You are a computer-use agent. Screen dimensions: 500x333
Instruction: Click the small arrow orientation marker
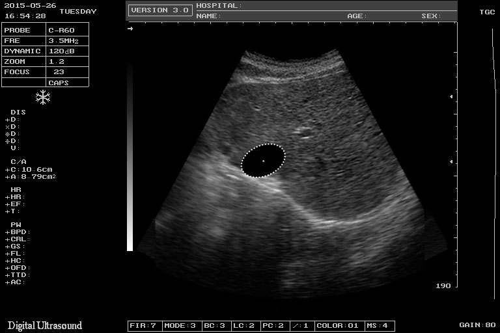(130, 29)
